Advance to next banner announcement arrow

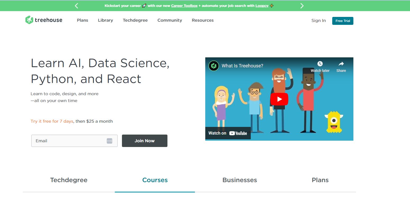point(302,6)
